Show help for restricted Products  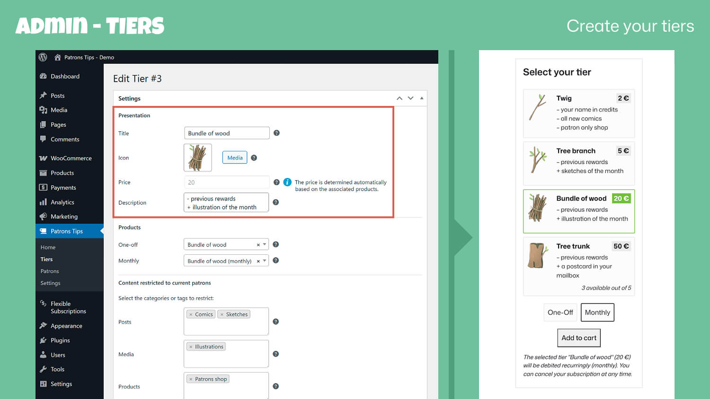coord(275,386)
